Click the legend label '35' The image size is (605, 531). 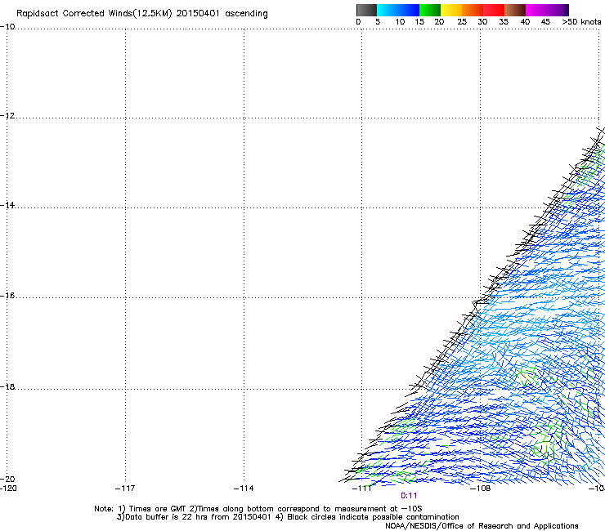point(504,22)
